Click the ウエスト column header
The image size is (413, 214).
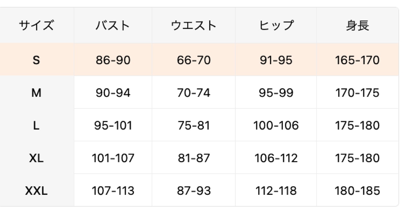[x=194, y=25]
